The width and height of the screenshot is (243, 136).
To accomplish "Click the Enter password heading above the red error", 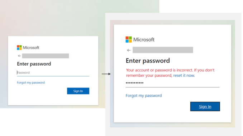I will [148, 61].
